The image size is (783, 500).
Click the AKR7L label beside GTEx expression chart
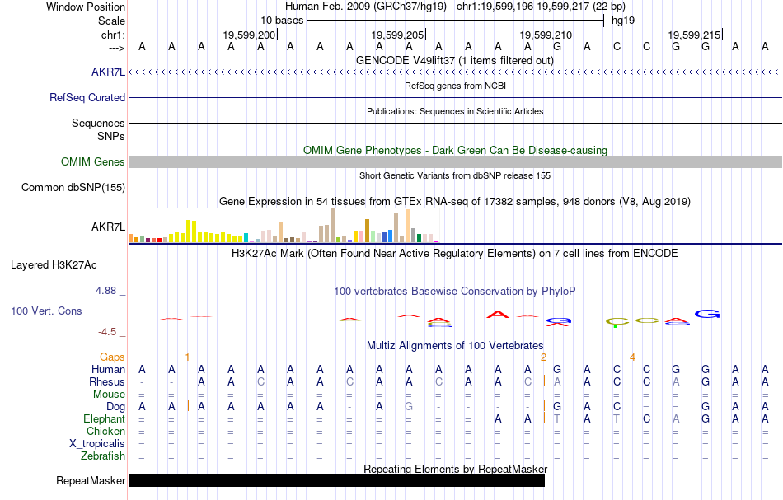pyautogui.click(x=108, y=227)
